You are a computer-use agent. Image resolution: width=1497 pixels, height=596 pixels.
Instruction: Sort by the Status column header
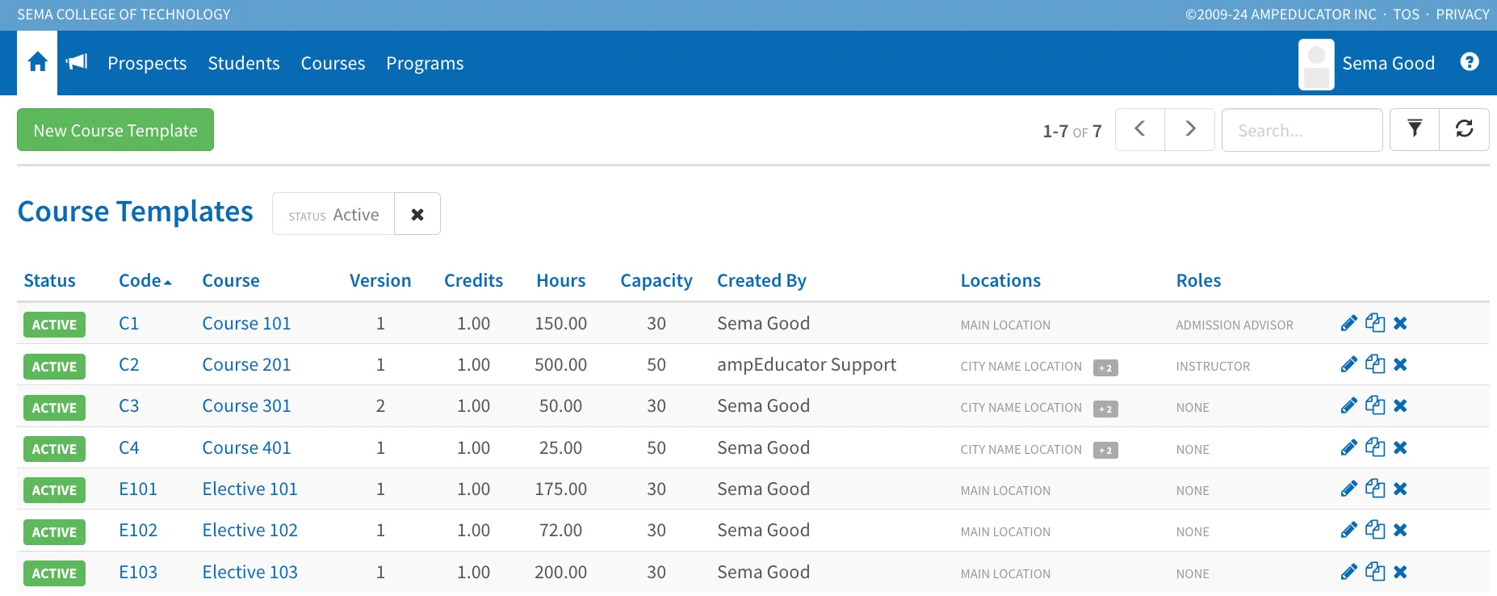[x=49, y=281]
